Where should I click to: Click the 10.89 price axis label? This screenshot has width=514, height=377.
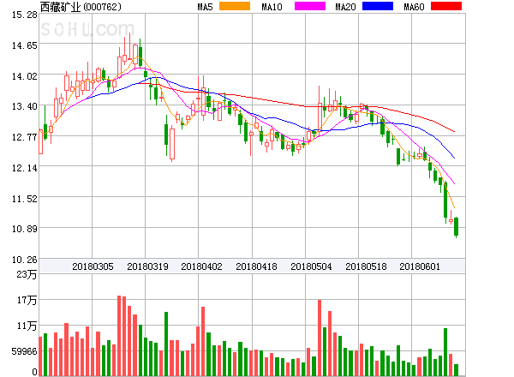tap(25, 229)
